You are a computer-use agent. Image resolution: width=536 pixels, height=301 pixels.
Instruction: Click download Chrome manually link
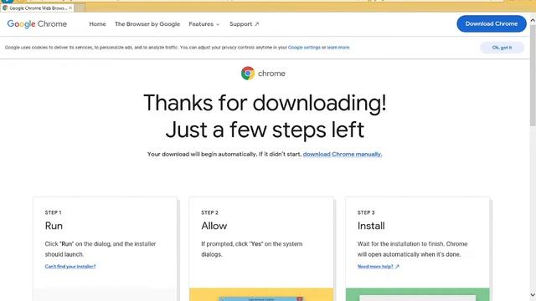[x=343, y=154]
